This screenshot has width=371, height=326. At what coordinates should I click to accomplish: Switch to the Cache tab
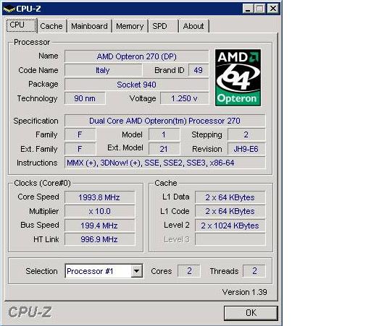coord(51,26)
